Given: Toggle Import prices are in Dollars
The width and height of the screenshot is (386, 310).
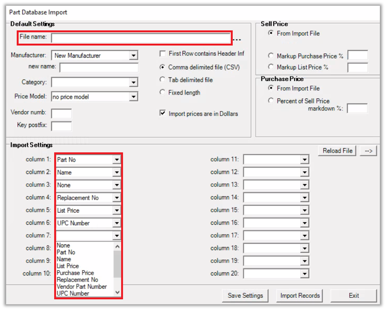Looking at the screenshot, I should tap(163, 114).
